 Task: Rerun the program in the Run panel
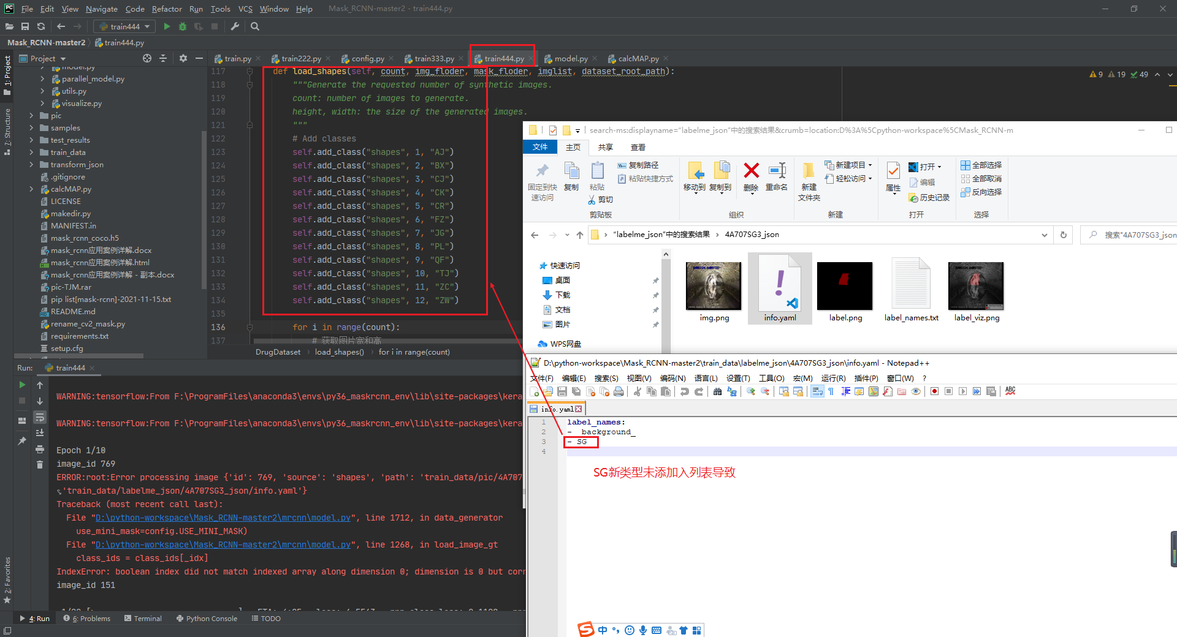point(22,385)
